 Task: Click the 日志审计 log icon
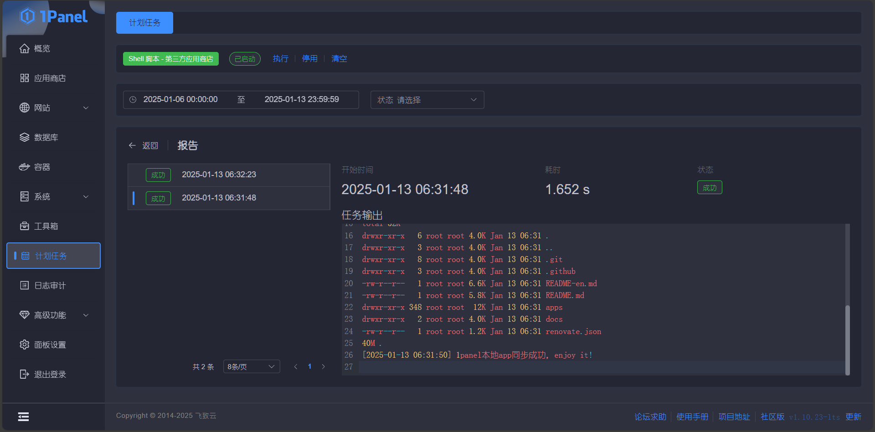coord(25,285)
